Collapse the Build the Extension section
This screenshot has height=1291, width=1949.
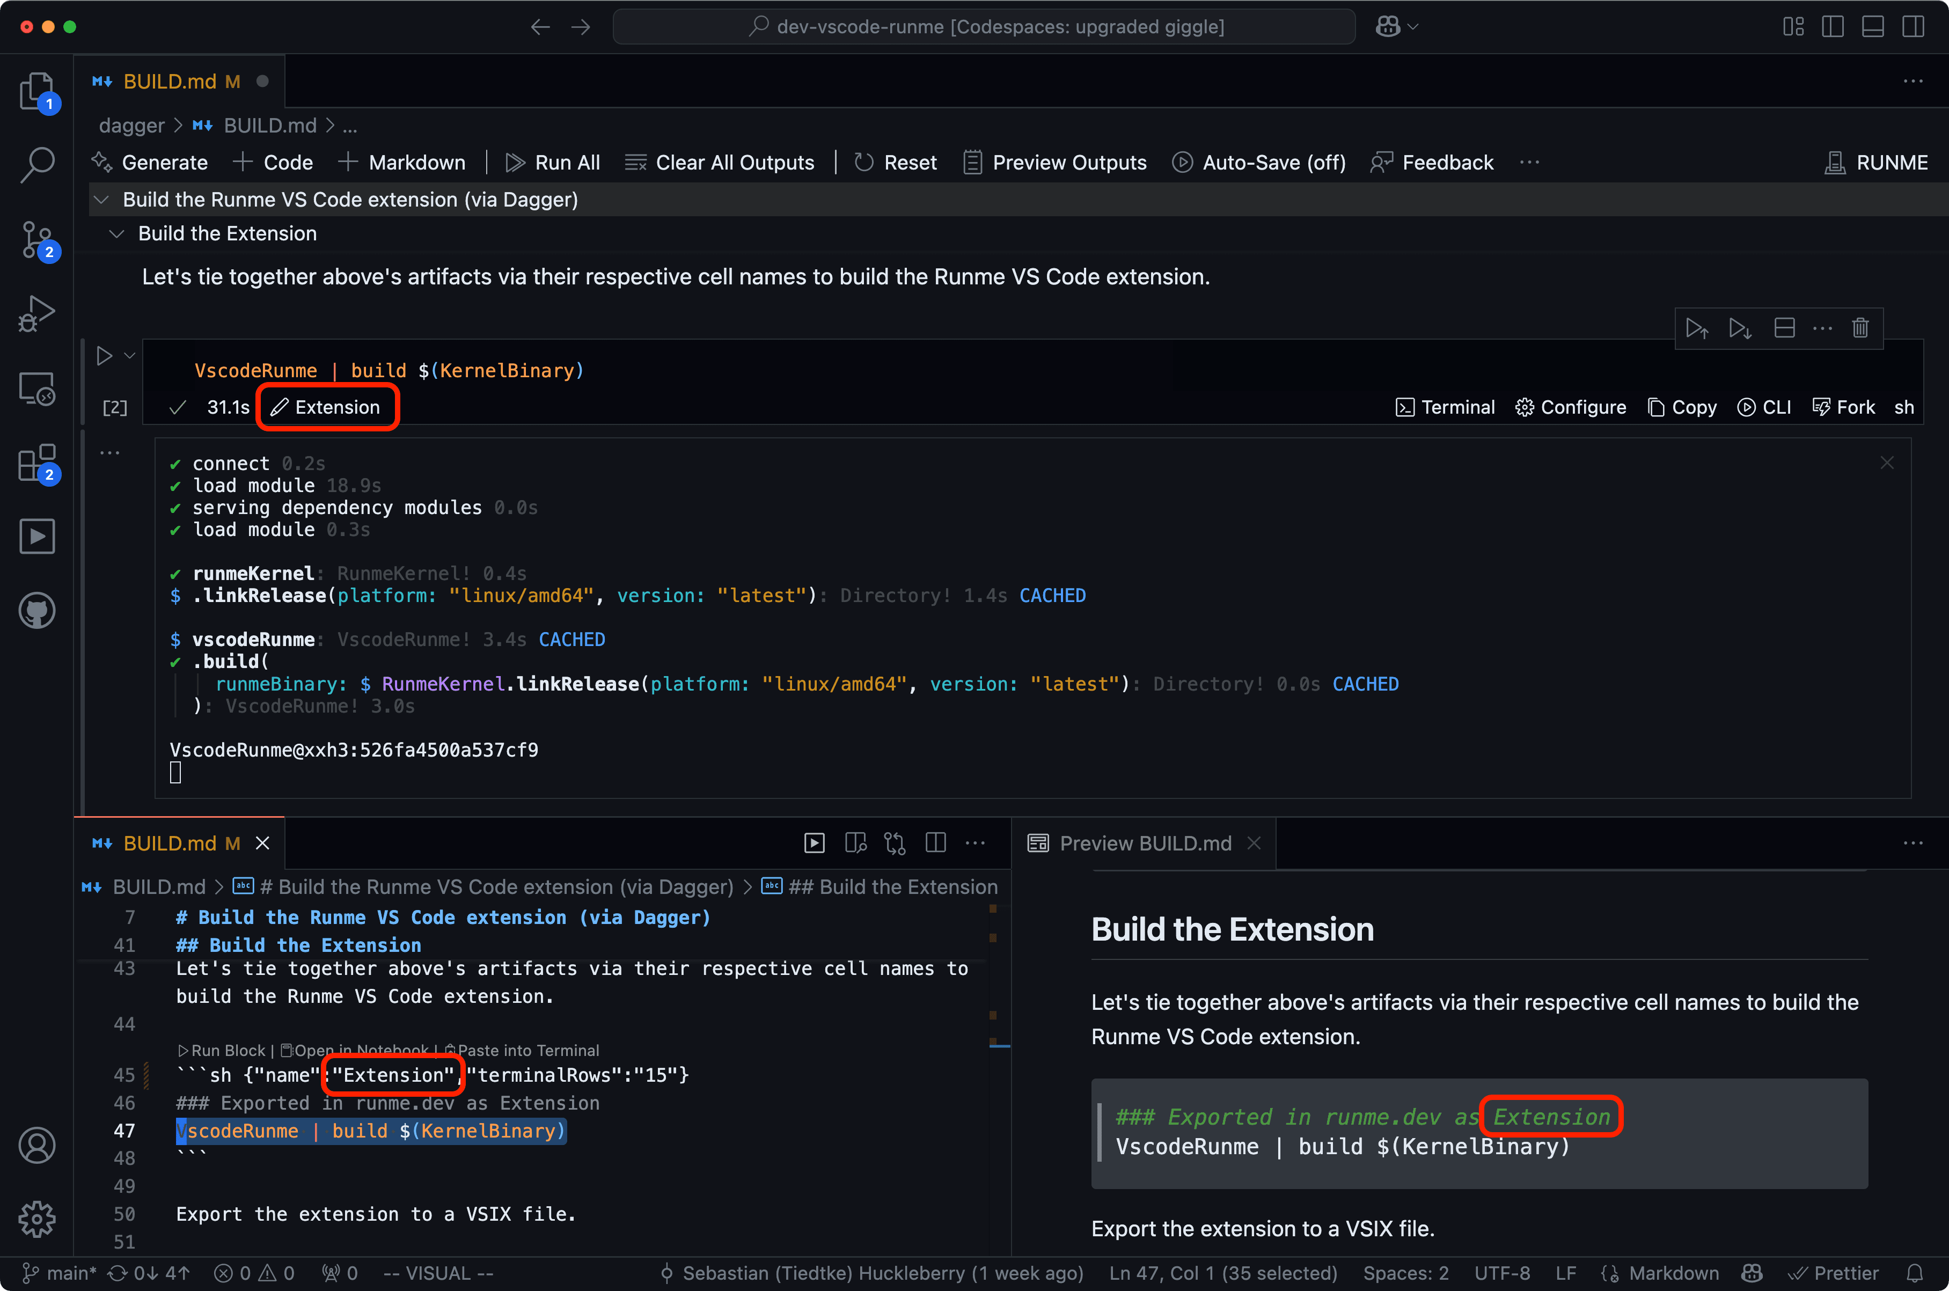pyautogui.click(x=117, y=234)
